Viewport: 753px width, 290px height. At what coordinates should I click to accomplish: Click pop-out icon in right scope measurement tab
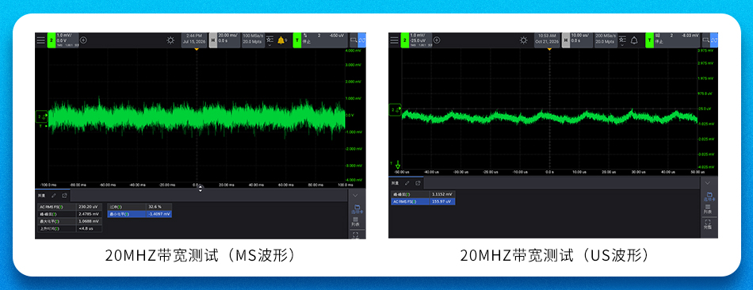point(418,183)
